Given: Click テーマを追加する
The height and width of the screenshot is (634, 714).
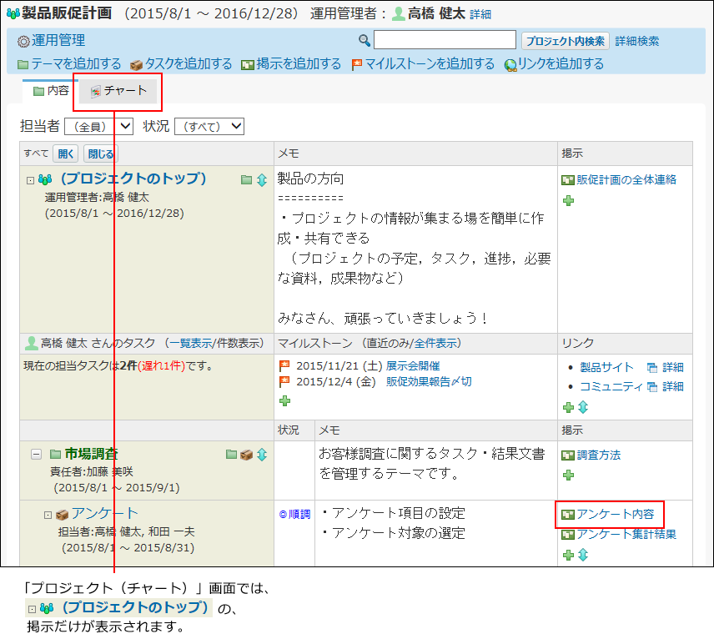Looking at the screenshot, I should point(69,64).
